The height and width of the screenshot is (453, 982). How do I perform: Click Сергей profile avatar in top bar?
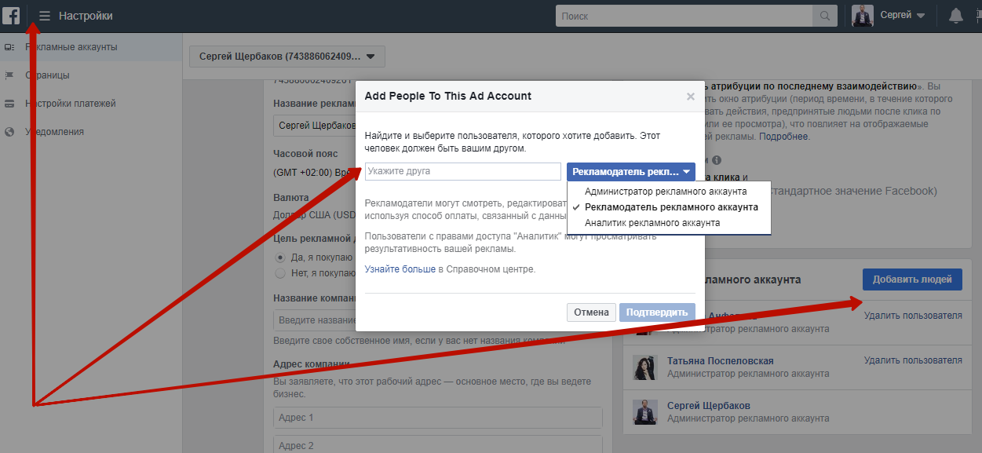[863, 16]
